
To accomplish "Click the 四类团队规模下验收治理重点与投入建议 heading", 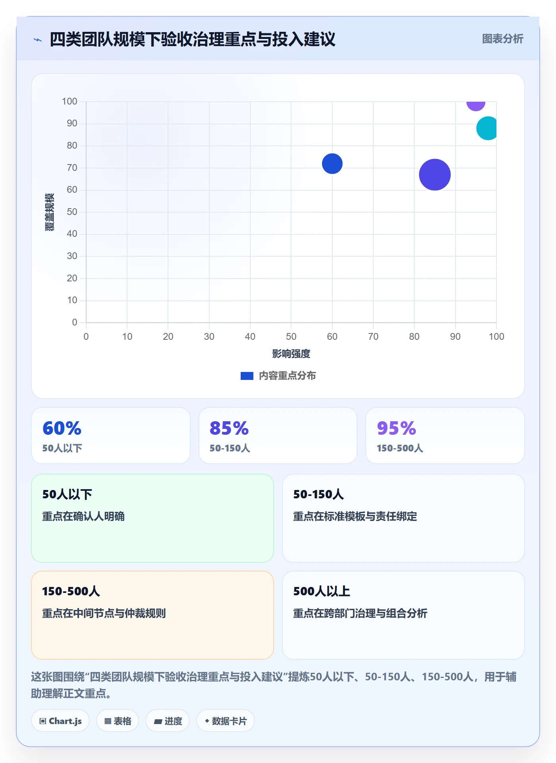I will pos(193,39).
